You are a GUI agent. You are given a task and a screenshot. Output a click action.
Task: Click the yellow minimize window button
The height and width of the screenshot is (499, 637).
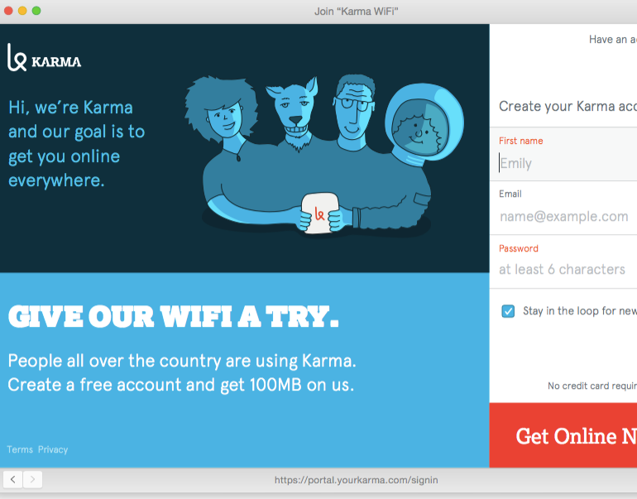[22, 11]
